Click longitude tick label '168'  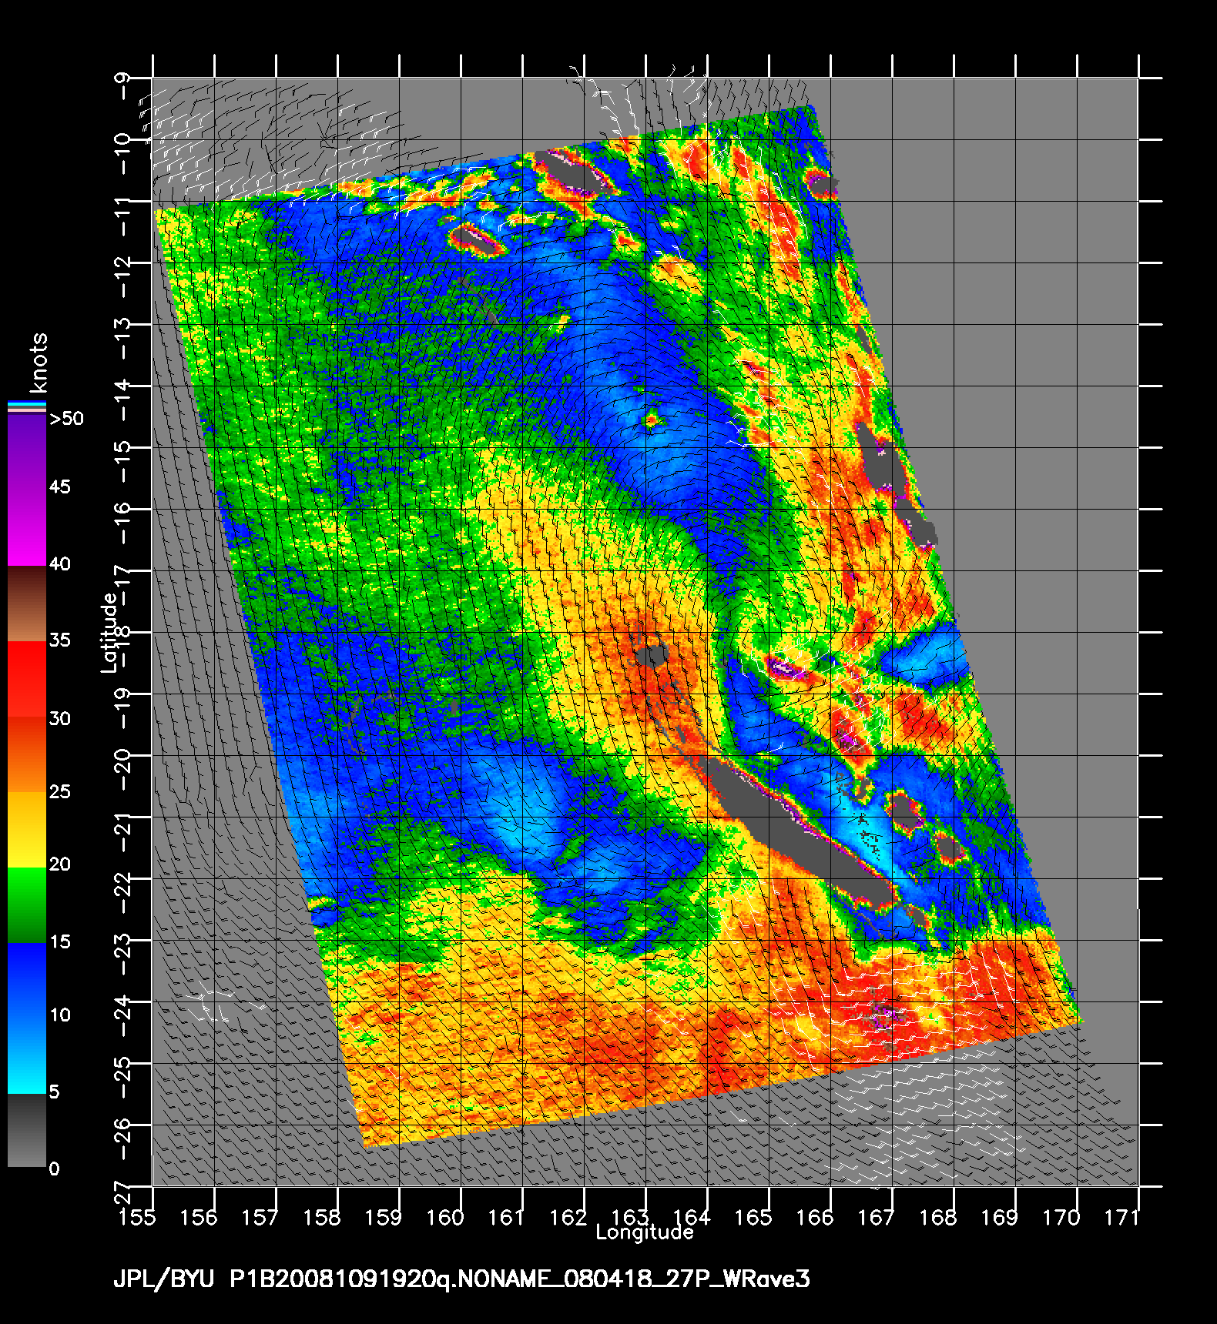[937, 1217]
